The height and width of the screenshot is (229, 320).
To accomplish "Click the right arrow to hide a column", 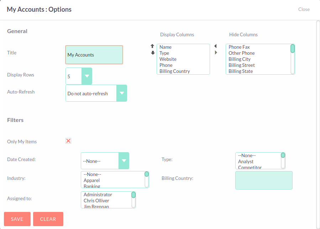I will (216, 52).
